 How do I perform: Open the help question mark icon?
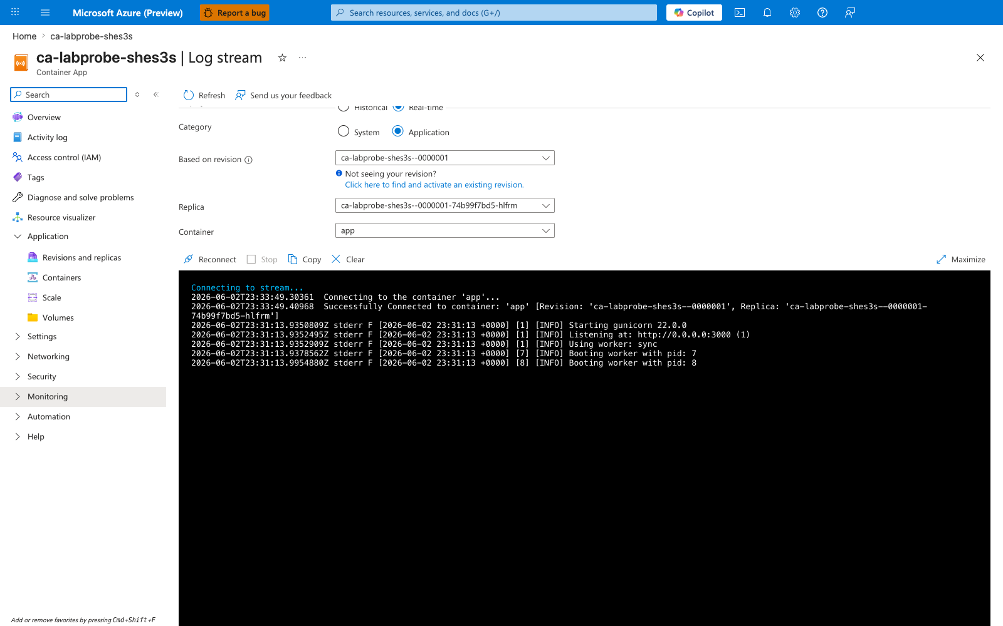point(822,13)
